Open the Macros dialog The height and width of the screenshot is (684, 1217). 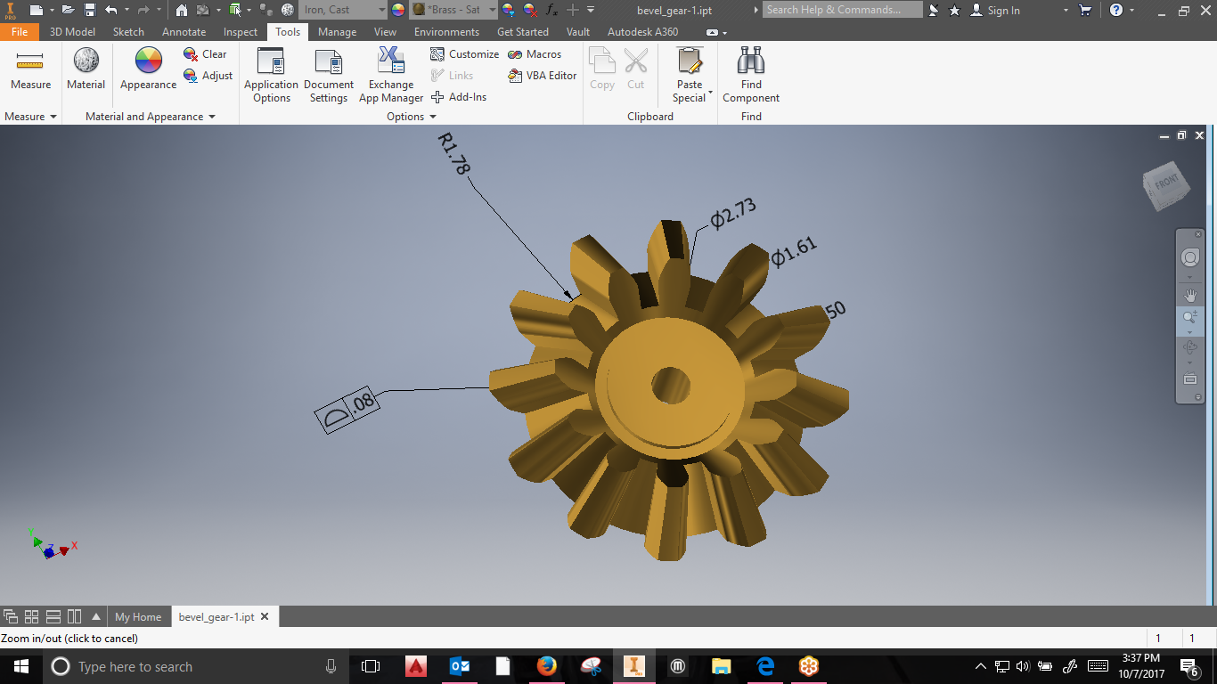tap(535, 54)
